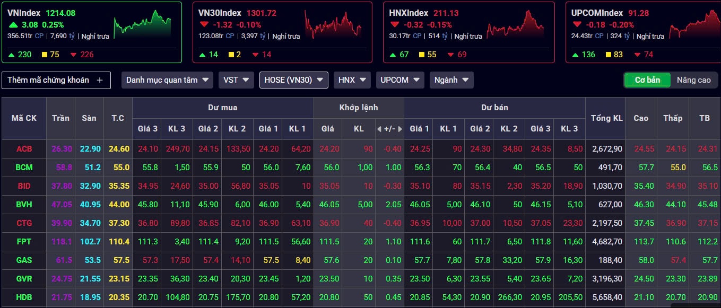Click the BVH matched price 46.05
This screenshot has width=721, height=308.
(330, 205)
